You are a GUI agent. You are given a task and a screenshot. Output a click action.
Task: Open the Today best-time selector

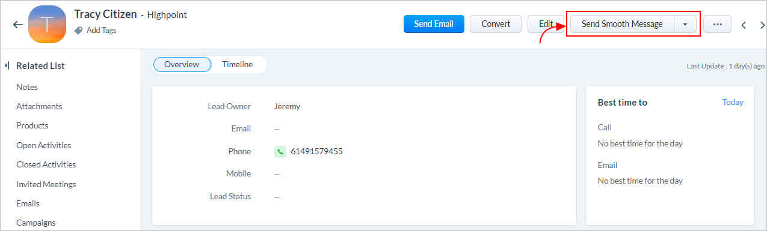click(733, 102)
